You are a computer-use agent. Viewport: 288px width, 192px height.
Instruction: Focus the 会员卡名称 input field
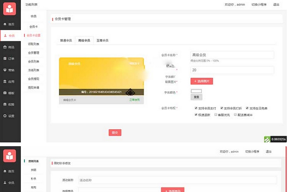click(x=232, y=55)
